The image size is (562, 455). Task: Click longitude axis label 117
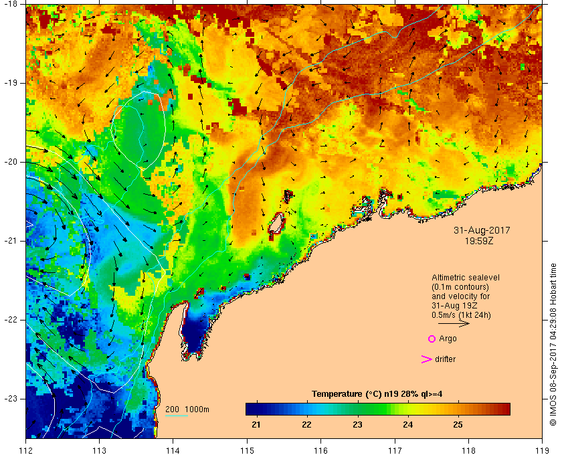pyautogui.click(x=395, y=450)
